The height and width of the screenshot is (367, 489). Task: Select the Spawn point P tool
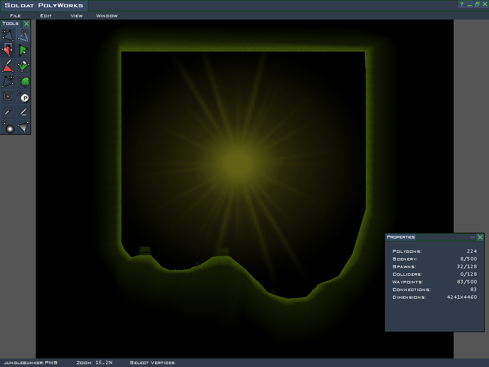[23, 96]
